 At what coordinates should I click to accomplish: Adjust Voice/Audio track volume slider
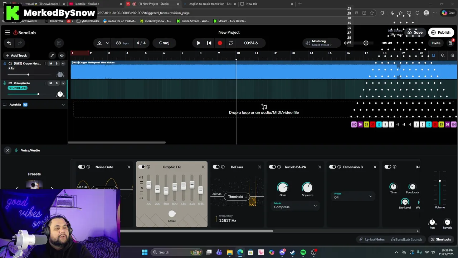click(x=38, y=94)
